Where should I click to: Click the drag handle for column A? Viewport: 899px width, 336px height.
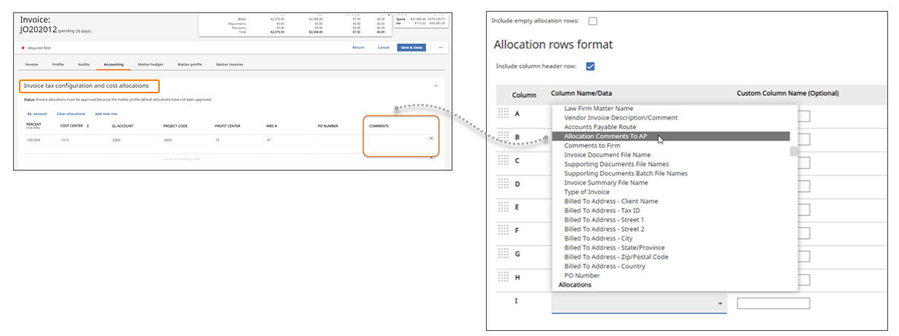coord(503,113)
